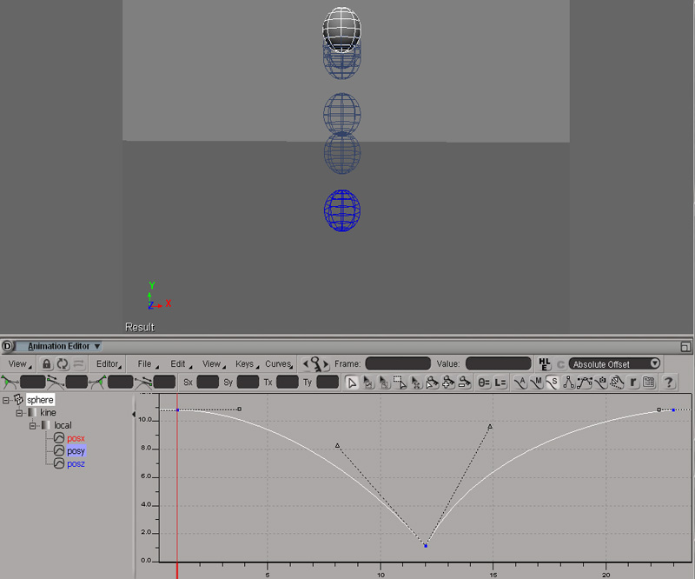Screen dimensions: 695x579
Task: Select the edit key tool
Action: pyautogui.click(x=432, y=382)
